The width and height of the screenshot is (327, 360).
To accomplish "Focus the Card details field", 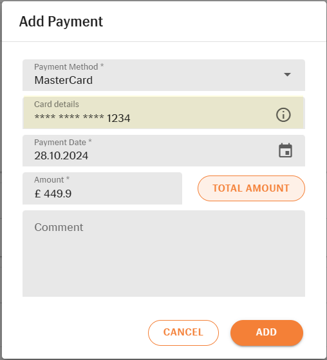I will pyautogui.click(x=163, y=112).
